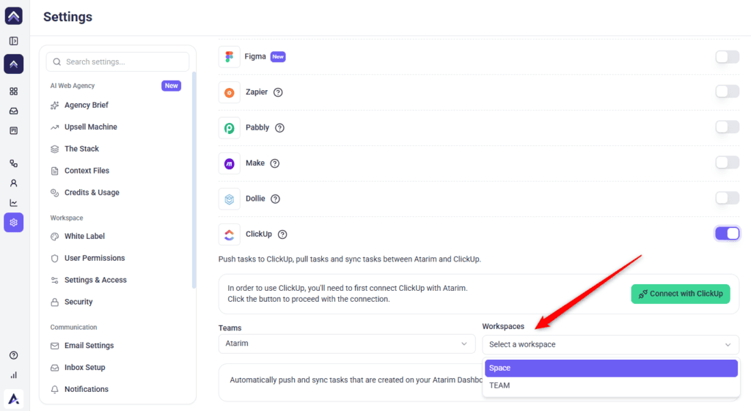This screenshot has width=751, height=411.
Task: Expand the Teams dropdown showing Atarim
Action: pyautogui.click(x=347, y=344)
